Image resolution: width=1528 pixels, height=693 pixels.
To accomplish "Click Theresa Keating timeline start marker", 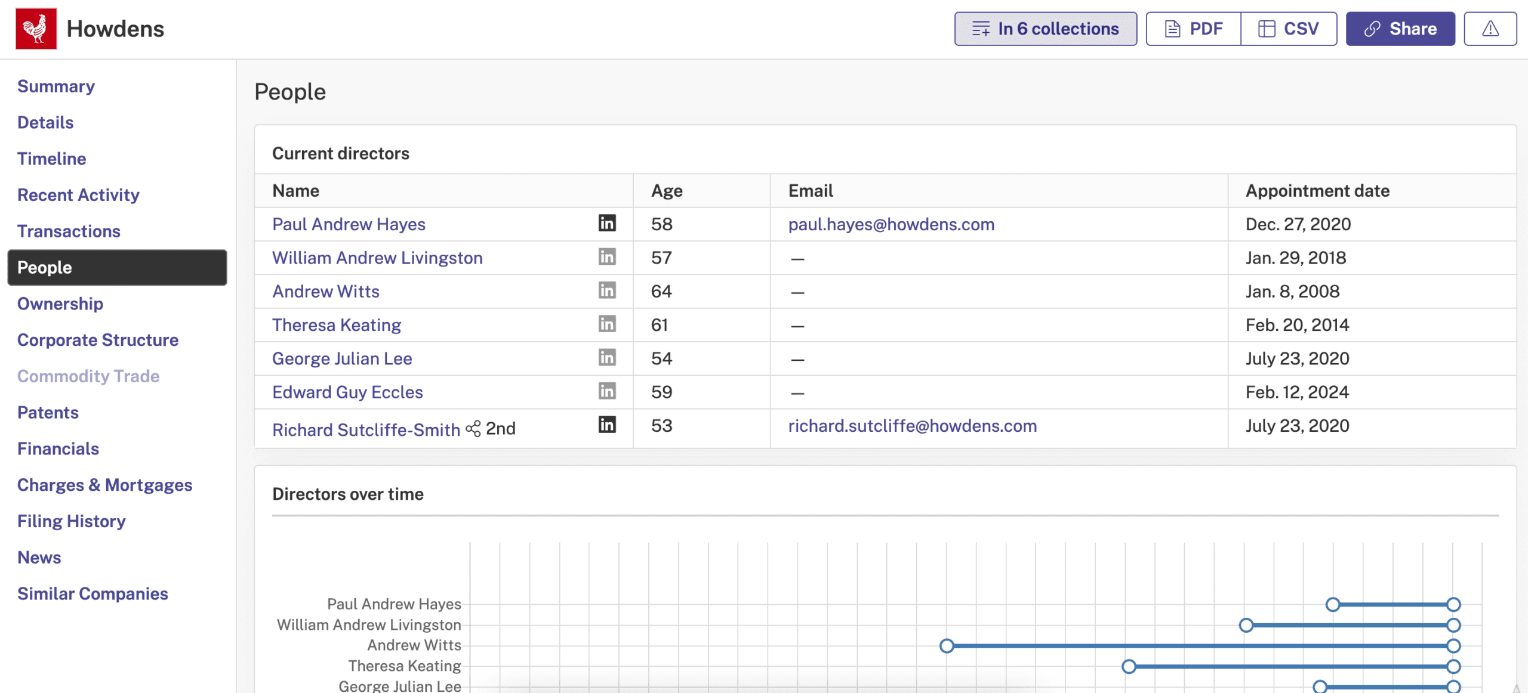I will tap(1129, 666).
